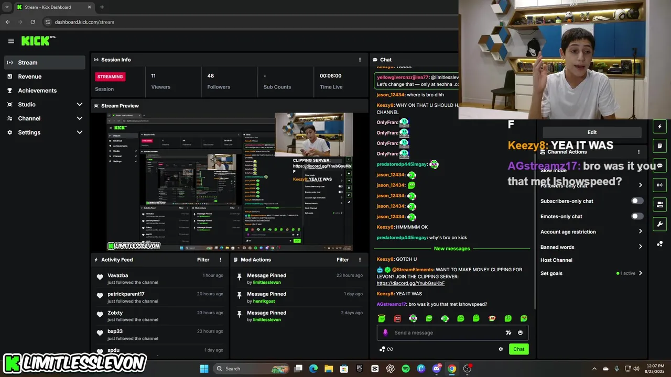Switch to the Kick Dashboard browser tab
Image resolution: width=671 pixels, height=377 pixels.
click(54, 7)
